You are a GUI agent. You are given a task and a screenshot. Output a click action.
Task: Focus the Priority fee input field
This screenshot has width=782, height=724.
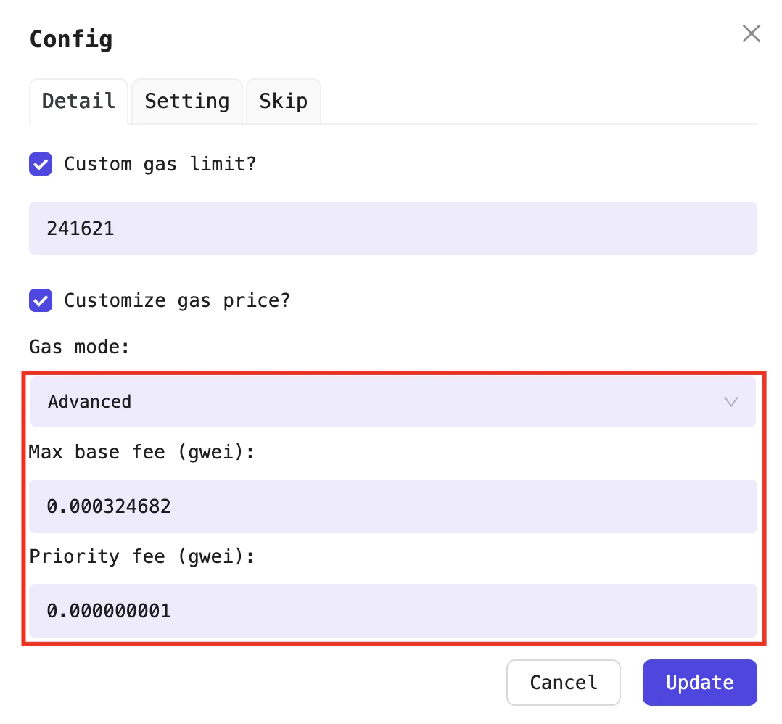[392, 611]
